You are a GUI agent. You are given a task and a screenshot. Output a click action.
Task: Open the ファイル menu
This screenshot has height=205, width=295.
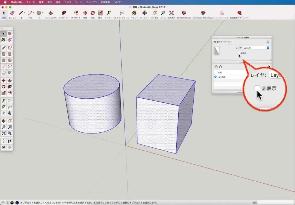(x=31, y=2)
